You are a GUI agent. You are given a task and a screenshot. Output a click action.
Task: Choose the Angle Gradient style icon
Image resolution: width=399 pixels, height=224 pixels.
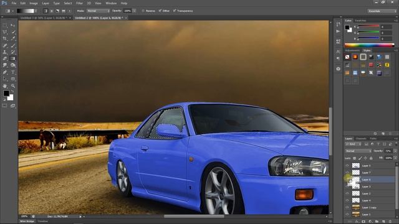[x=57, y=11]
